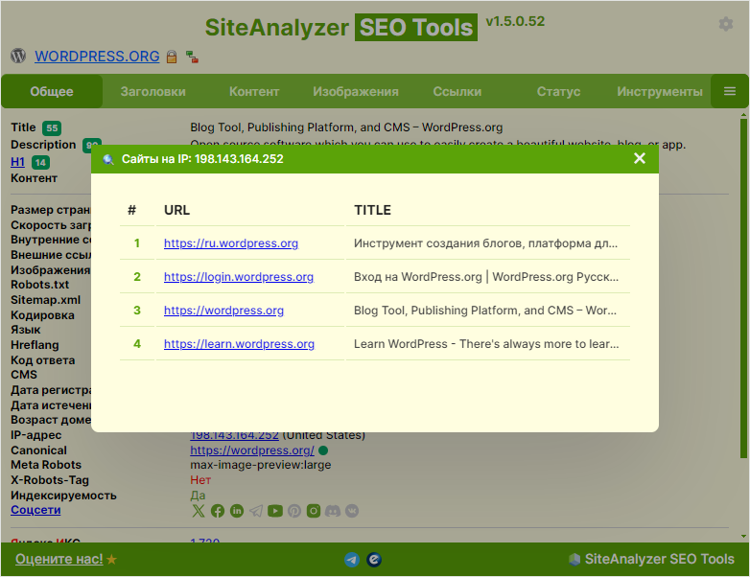Open https://learn.wordpress.org link

239,344
